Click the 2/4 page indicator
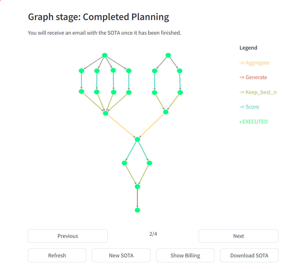The height and width of the screenshot is (269, 302). point(153,234)
